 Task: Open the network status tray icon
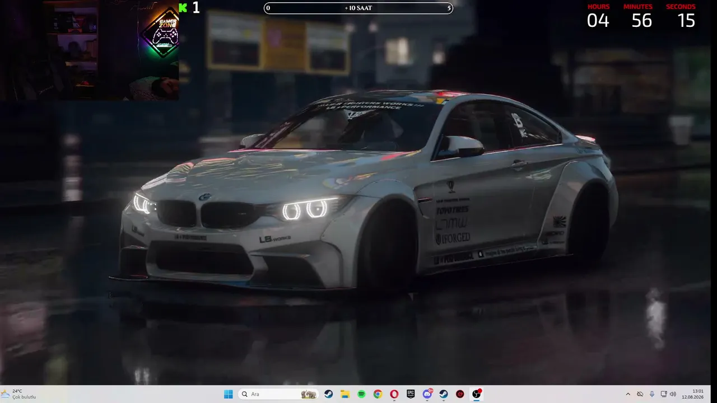tap(664, 394)
